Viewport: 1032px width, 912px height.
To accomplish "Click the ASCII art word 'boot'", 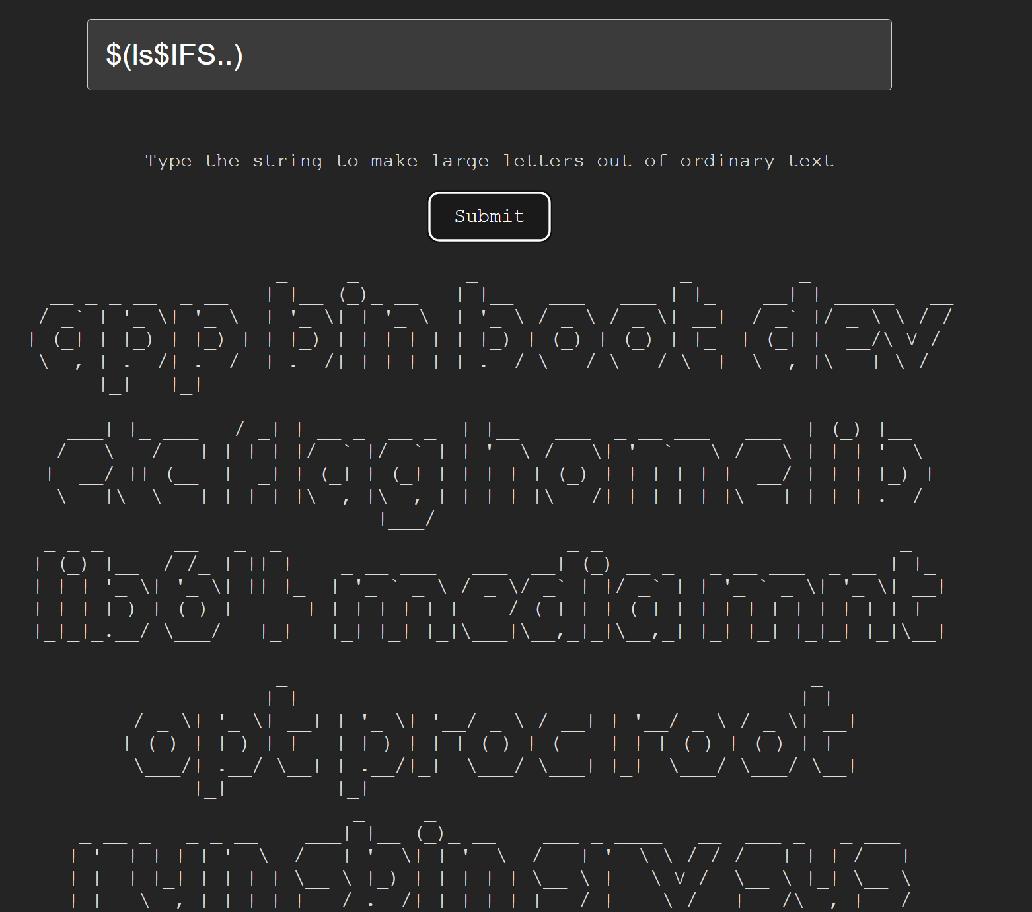I will [592, 327].
